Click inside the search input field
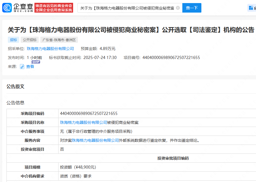Screen dimensions: 256x182 click(x=127, y=8)
